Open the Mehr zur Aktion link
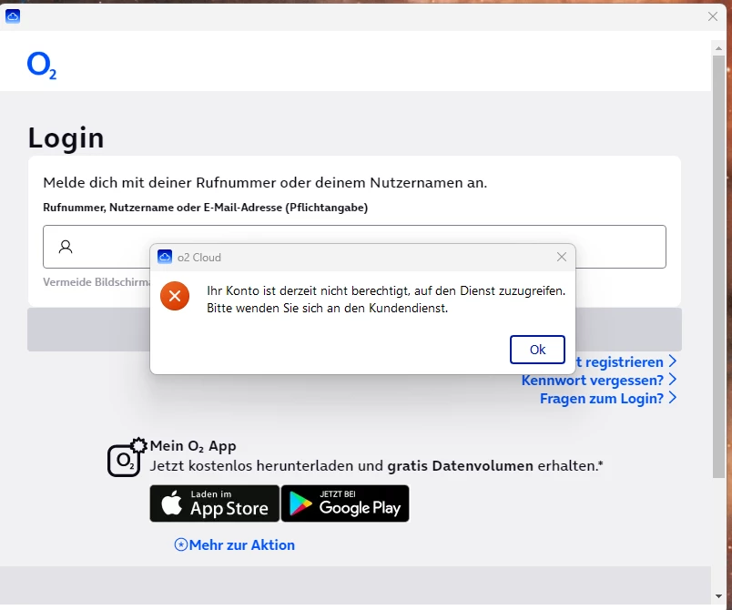 pos(242,545)
